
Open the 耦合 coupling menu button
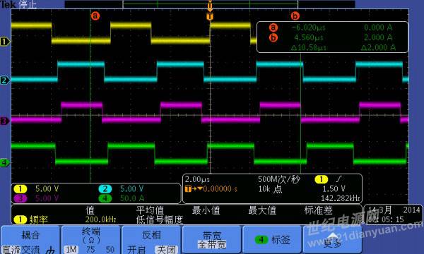coord(30,240)
